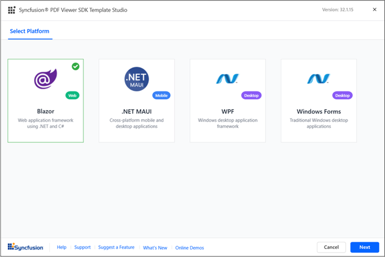Open the Online Demos link
The width and height of the screenshot is (385, 257).
pyautogui.click(x=190, y=247)
